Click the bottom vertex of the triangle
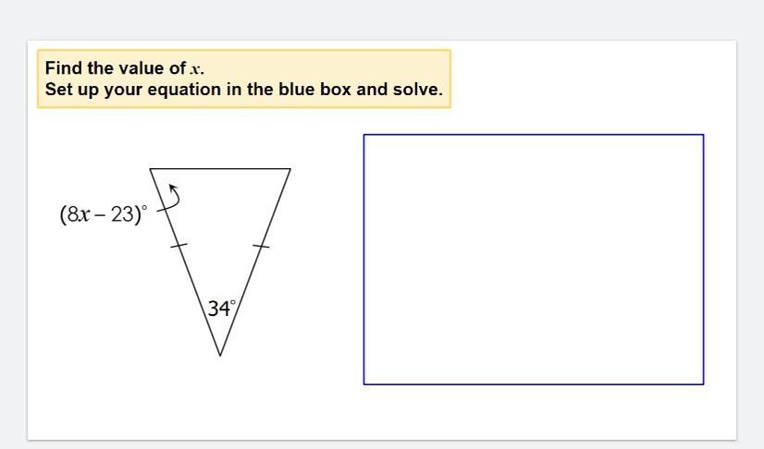Image resolution: width=764 pixels, height=449 pixels. click(x=220, y=354)
